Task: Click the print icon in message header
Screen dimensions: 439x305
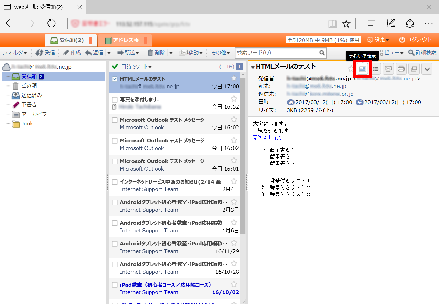Action: click(401, 69)
